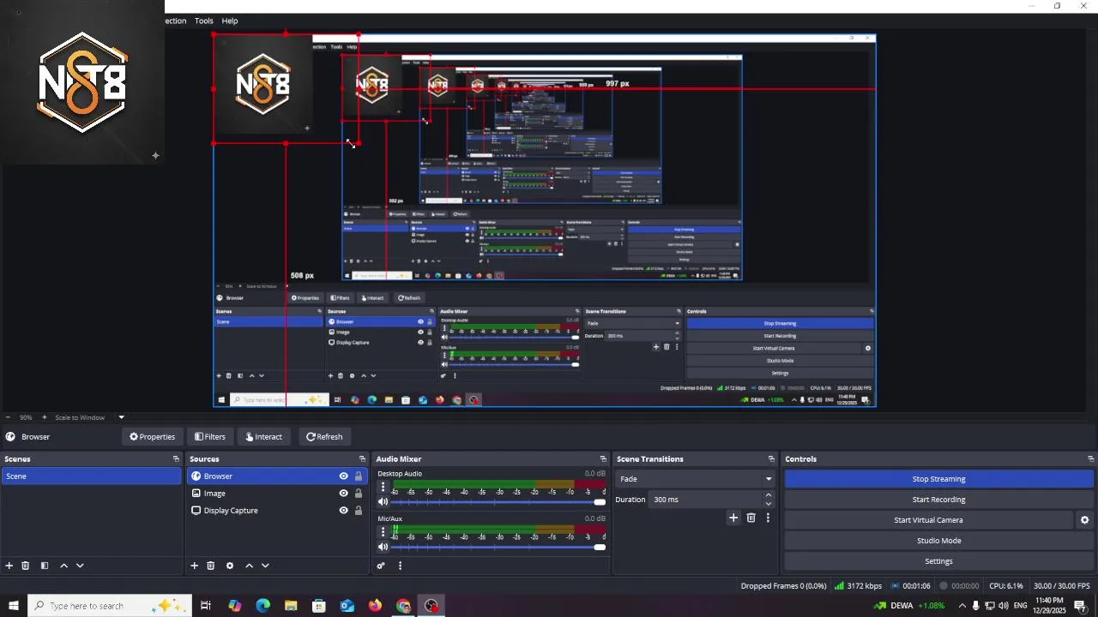Click Stop Streaming button

[938, 479]
